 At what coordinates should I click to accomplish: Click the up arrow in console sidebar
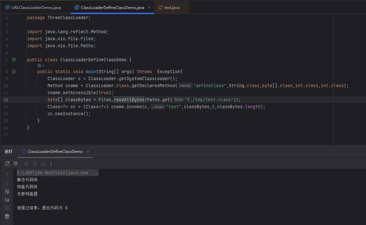point(7,175)
